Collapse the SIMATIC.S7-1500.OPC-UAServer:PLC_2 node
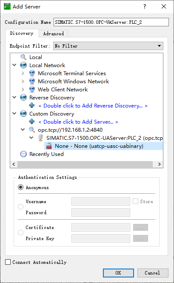This screenshot has height=283, width=174. (31, 138)
